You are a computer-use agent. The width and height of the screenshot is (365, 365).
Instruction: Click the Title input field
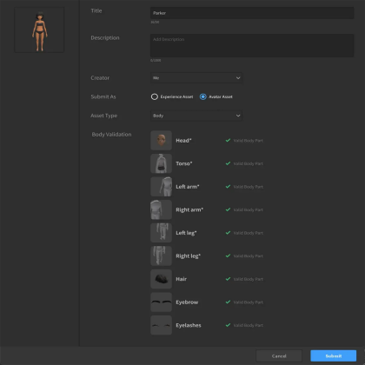pyautogui.click(x=252, y=13)
